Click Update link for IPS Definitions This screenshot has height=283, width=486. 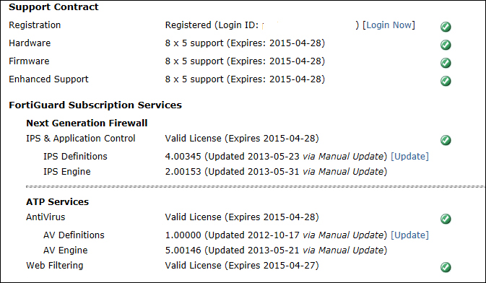[409, 156]
